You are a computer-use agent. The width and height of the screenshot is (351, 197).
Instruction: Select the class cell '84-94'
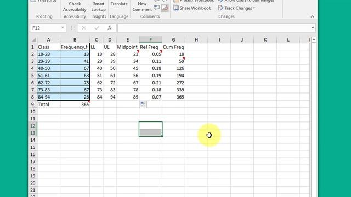point(49,97)
